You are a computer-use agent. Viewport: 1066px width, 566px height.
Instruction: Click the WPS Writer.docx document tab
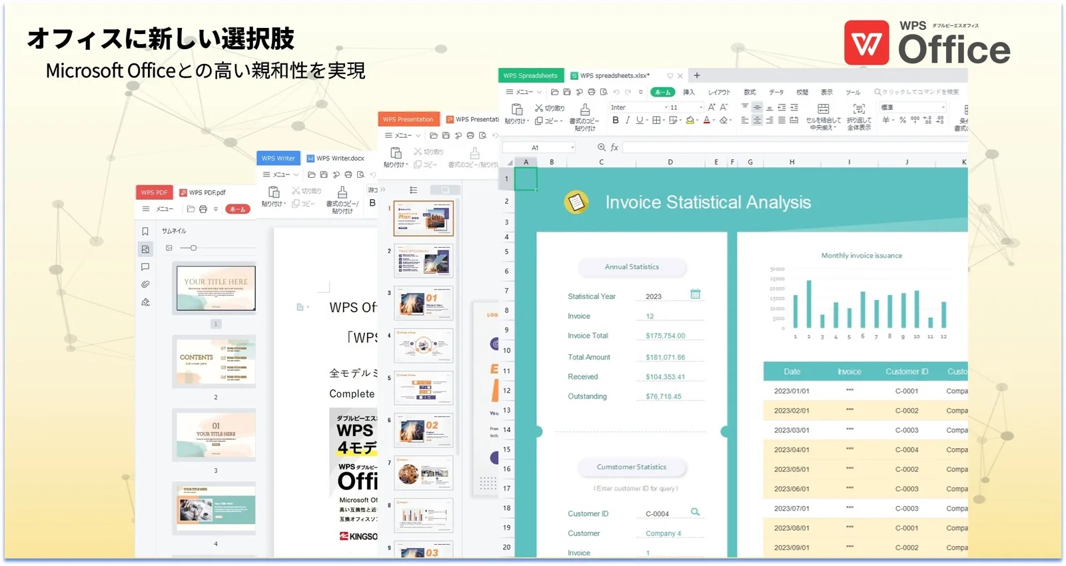pos(335,158)
